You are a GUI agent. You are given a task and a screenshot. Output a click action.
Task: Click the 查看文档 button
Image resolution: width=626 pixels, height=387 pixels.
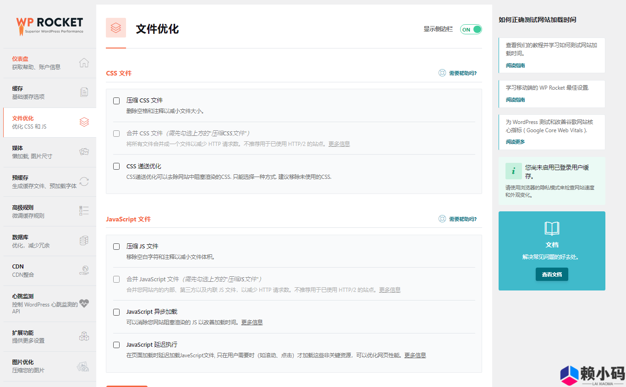pos(552,274)
